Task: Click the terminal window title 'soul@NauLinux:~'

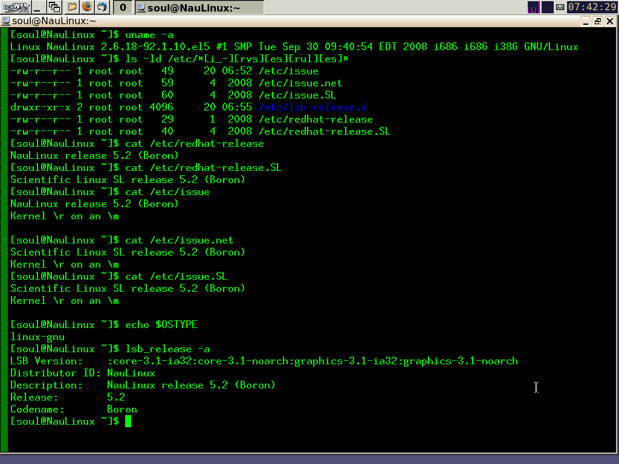Action: [54, 21]
